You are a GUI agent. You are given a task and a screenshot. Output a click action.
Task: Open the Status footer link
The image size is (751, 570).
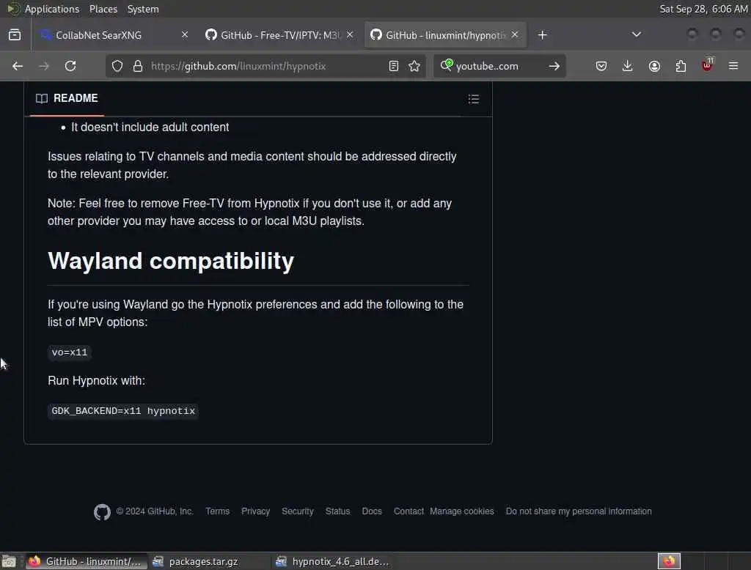click(337, 511)
